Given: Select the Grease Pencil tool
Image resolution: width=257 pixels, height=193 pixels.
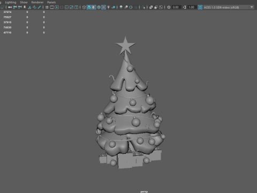Looking at the screenshot, I should click(x=39, y=8).
